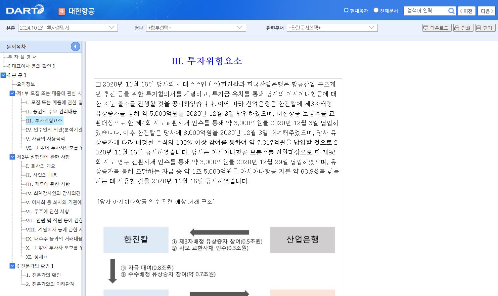Viewport: 498px width, 296px height.
Task: Collapse the 문서목차 panel with arrow icon
Action: click(76, 46)
